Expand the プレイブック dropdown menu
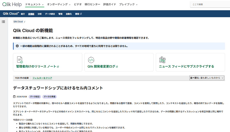The image size is (230, 132). pos(128,4)
